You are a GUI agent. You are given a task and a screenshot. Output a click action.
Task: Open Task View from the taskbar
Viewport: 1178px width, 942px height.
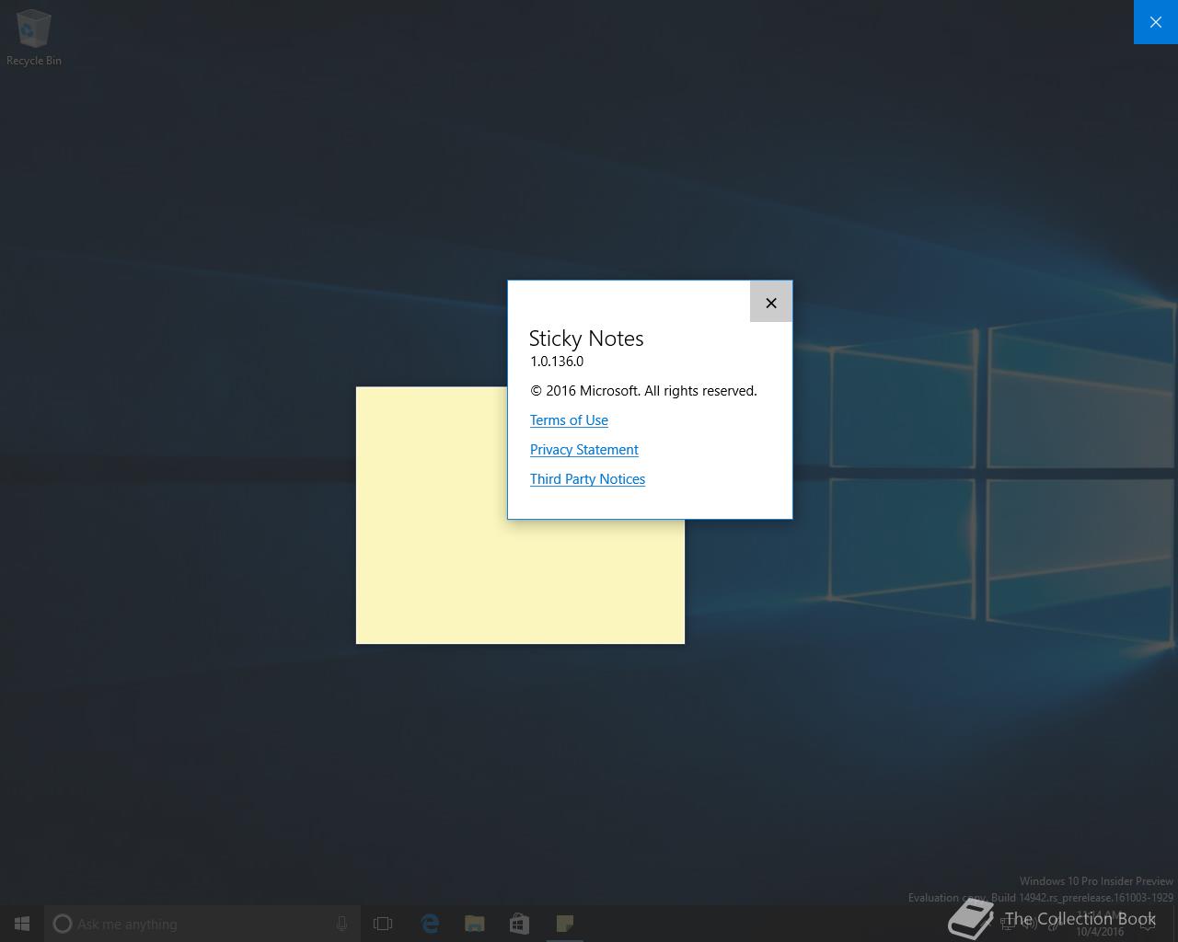(383, 924)
